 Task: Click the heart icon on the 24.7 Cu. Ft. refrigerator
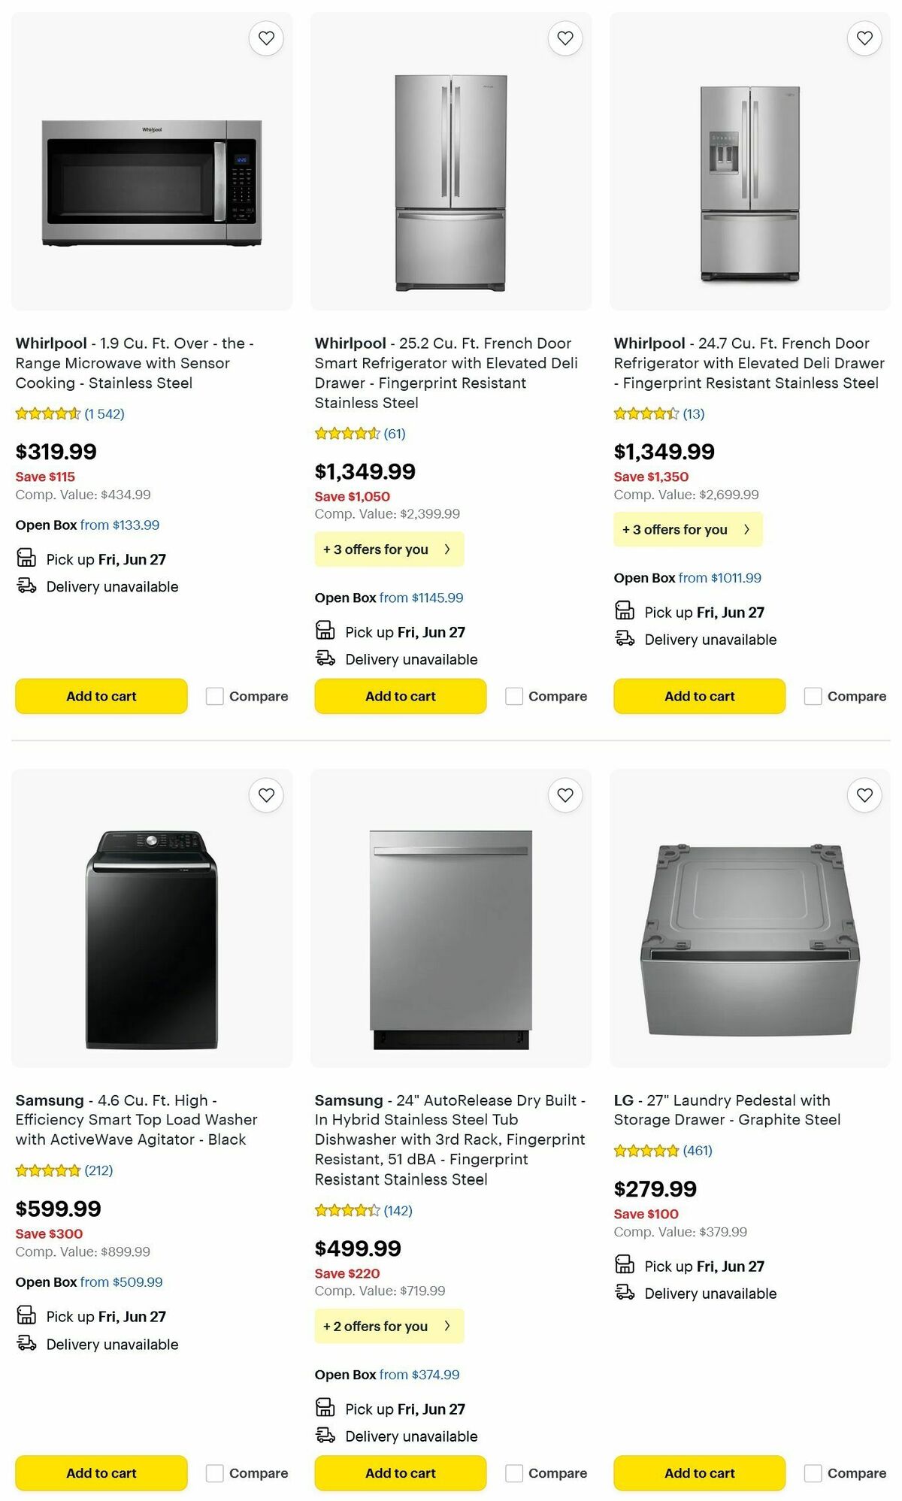864,38
